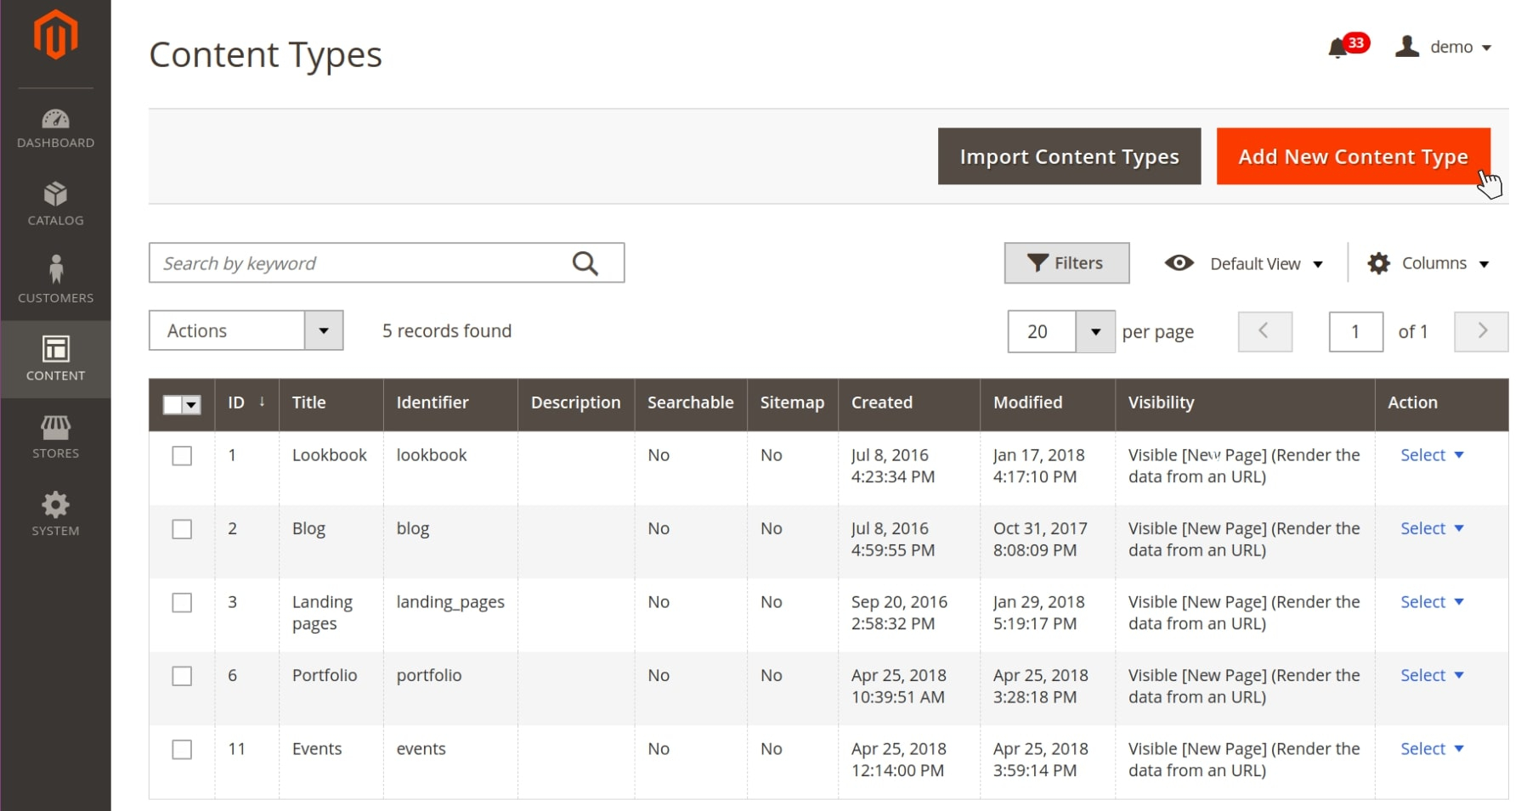
Task: Open the Filters panel
Action: (x=1066, y=263)
